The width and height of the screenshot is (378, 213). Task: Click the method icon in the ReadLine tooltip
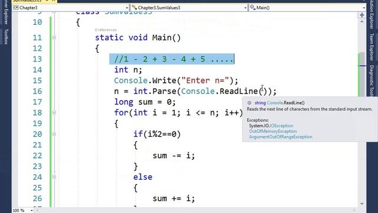tap(249, 103)
